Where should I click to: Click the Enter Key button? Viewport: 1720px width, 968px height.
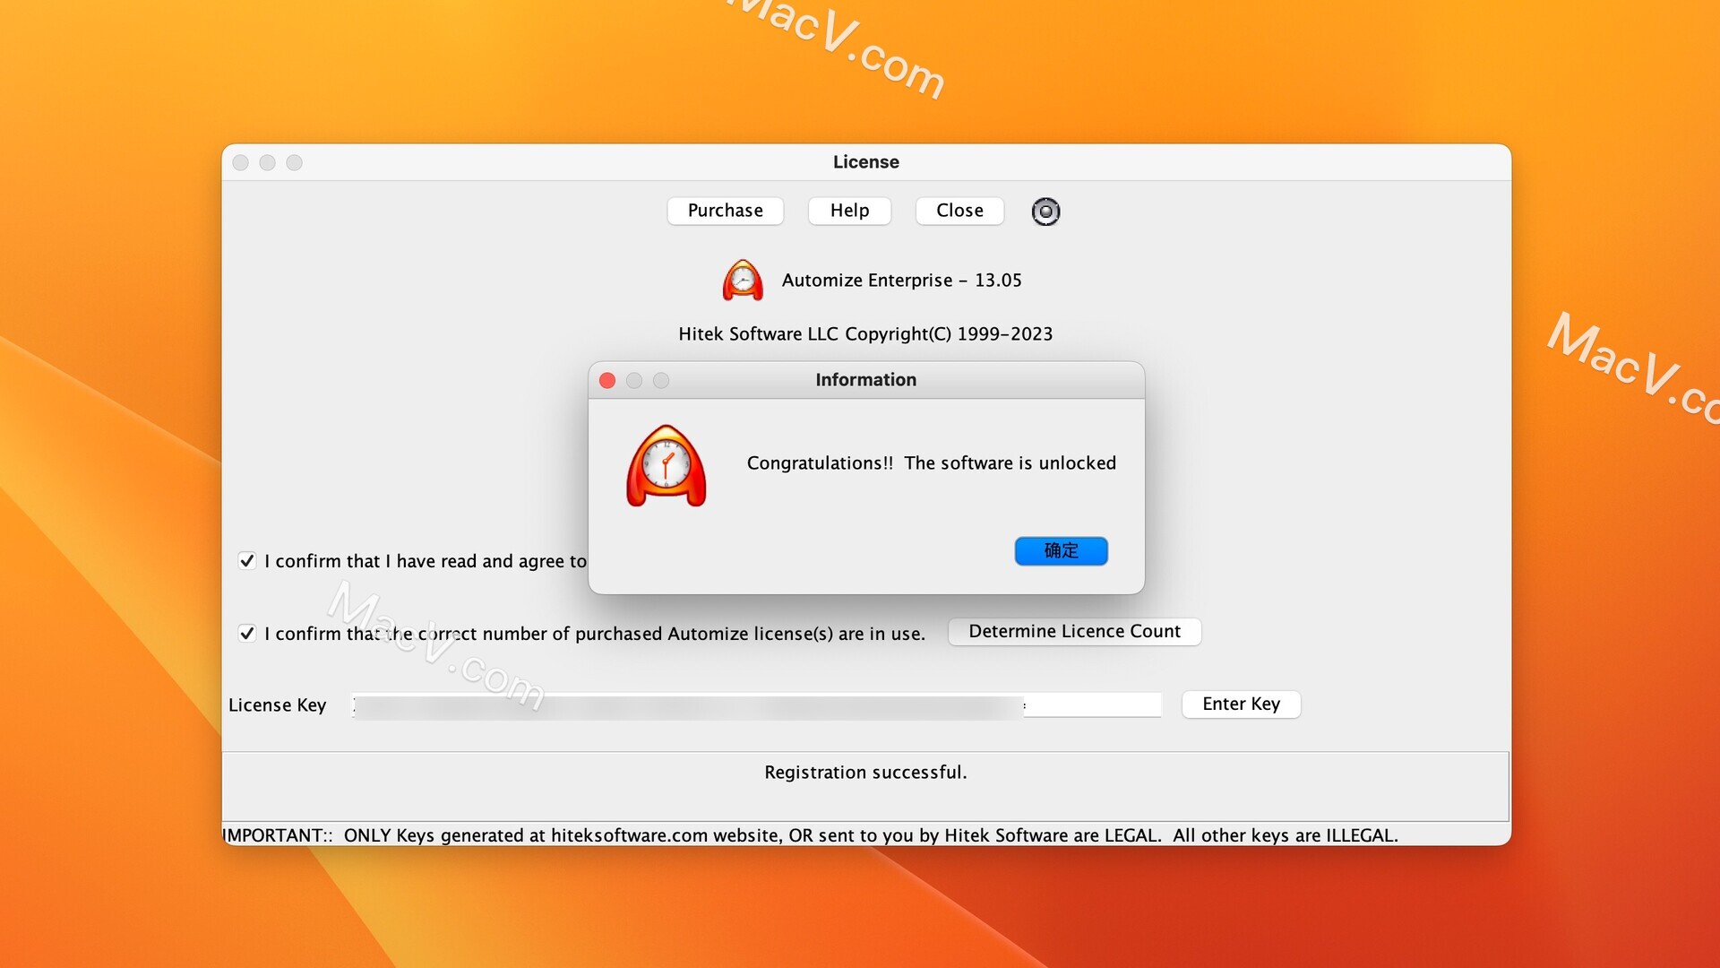[x=1241, y=704]
